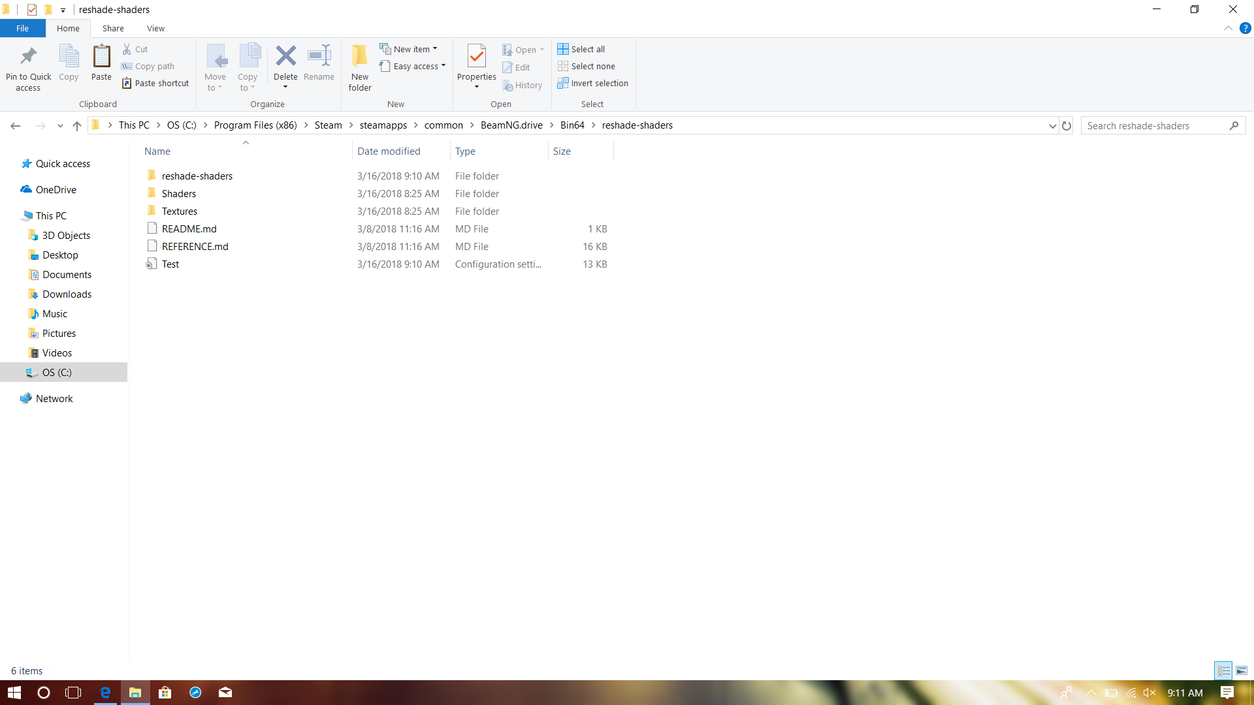Screen dimensions: 1254x705
Task: Navigate to Bin64 breadcrumb
Action: 572,125
